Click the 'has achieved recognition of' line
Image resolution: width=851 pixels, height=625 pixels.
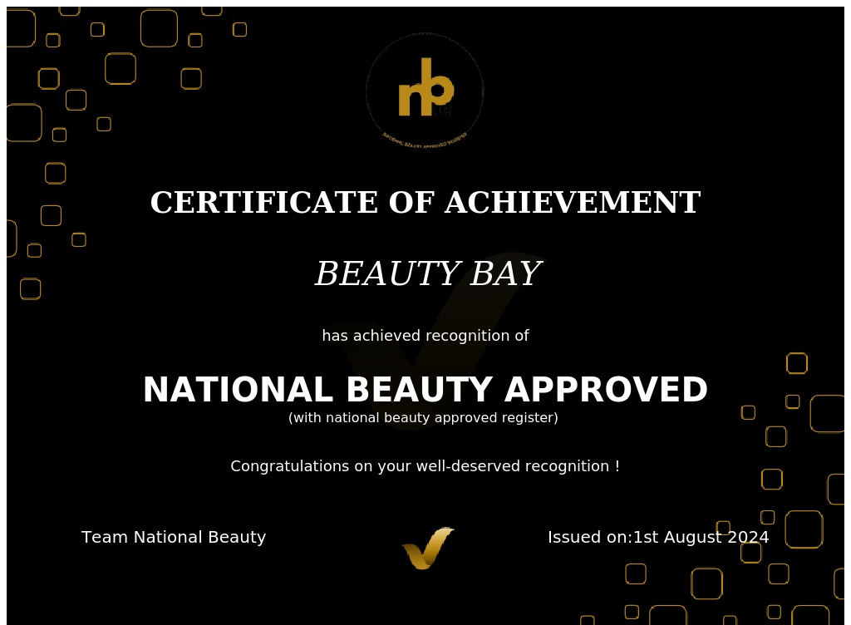[x=425, y=336]
